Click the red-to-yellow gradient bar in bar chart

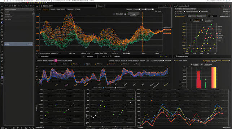(214, 77)
